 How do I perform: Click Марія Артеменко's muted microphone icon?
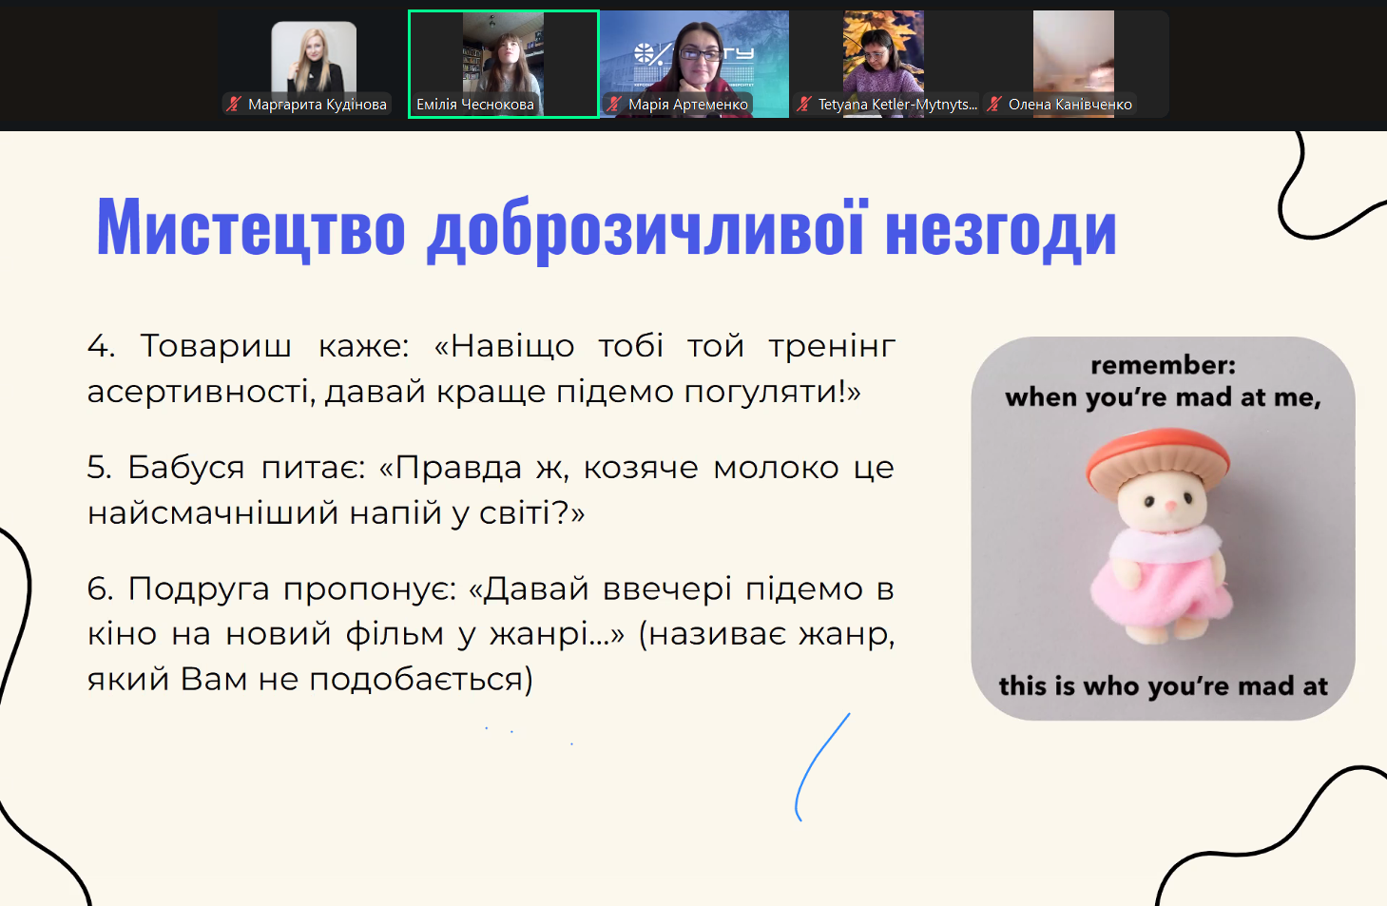coord(614,105)
